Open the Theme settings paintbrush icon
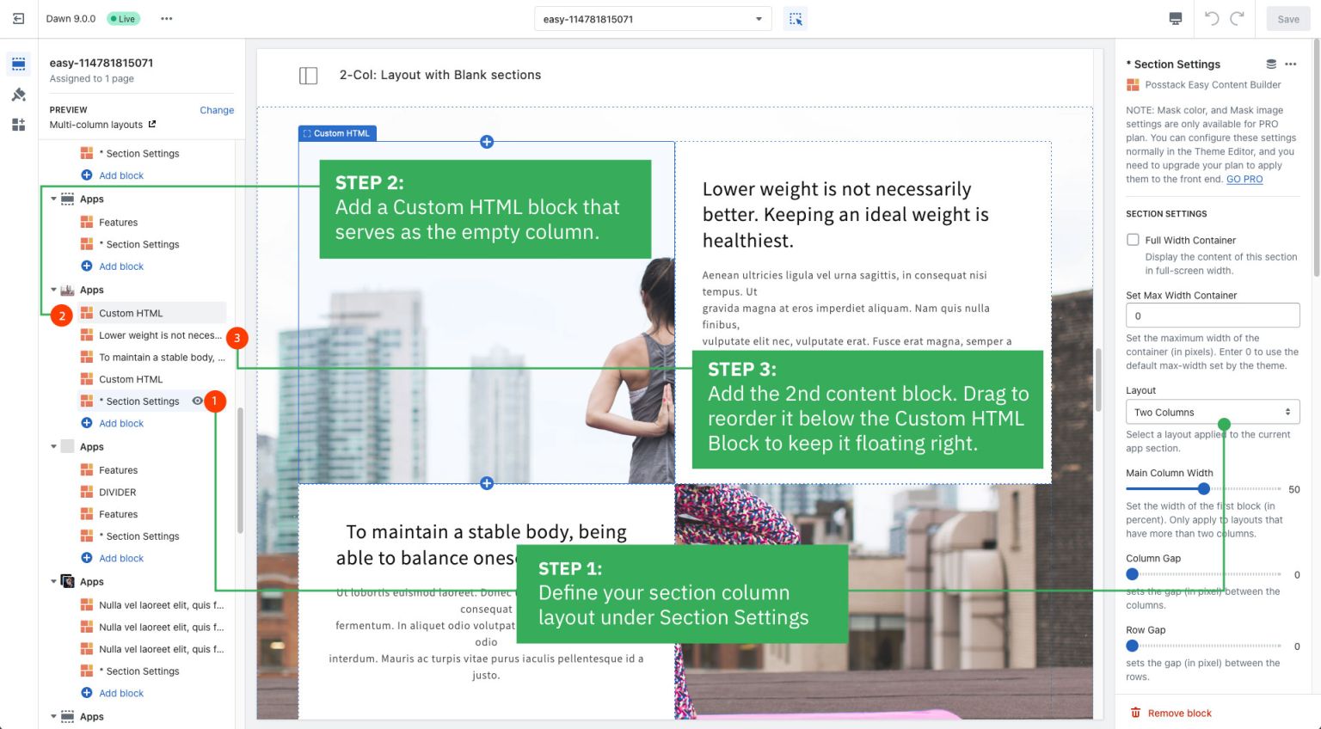This screenshot has width=1321, height=729. pos(18,95)
